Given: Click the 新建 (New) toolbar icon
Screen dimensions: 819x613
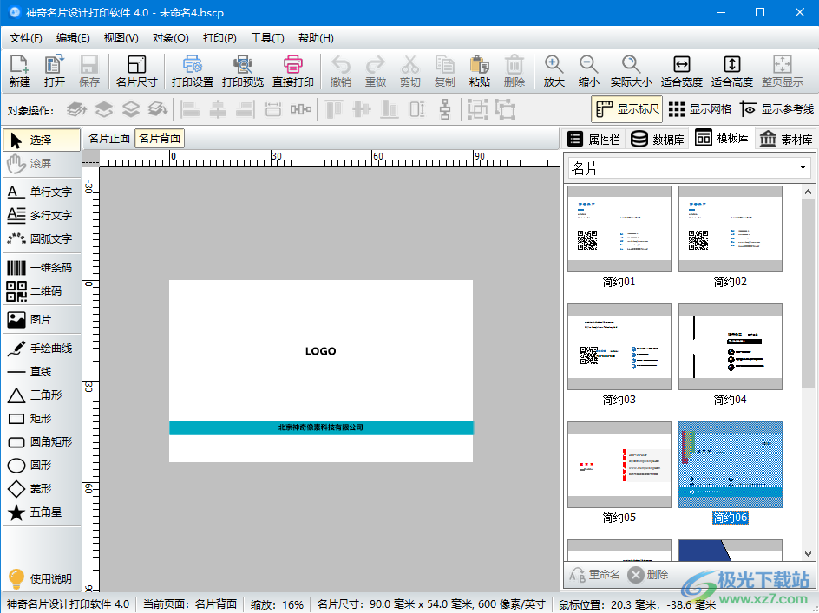Looking at the screenshot, I should pyautogui.click(x=19, y=71).
